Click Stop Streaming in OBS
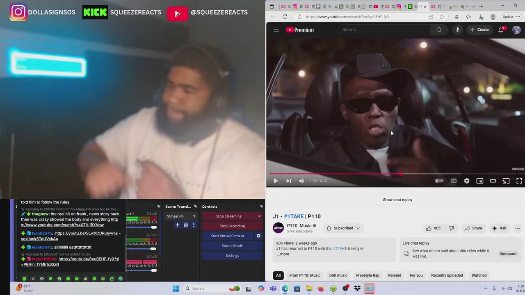Image resolution: width=525 pixels, height=295 pixels. coord(229,216)
